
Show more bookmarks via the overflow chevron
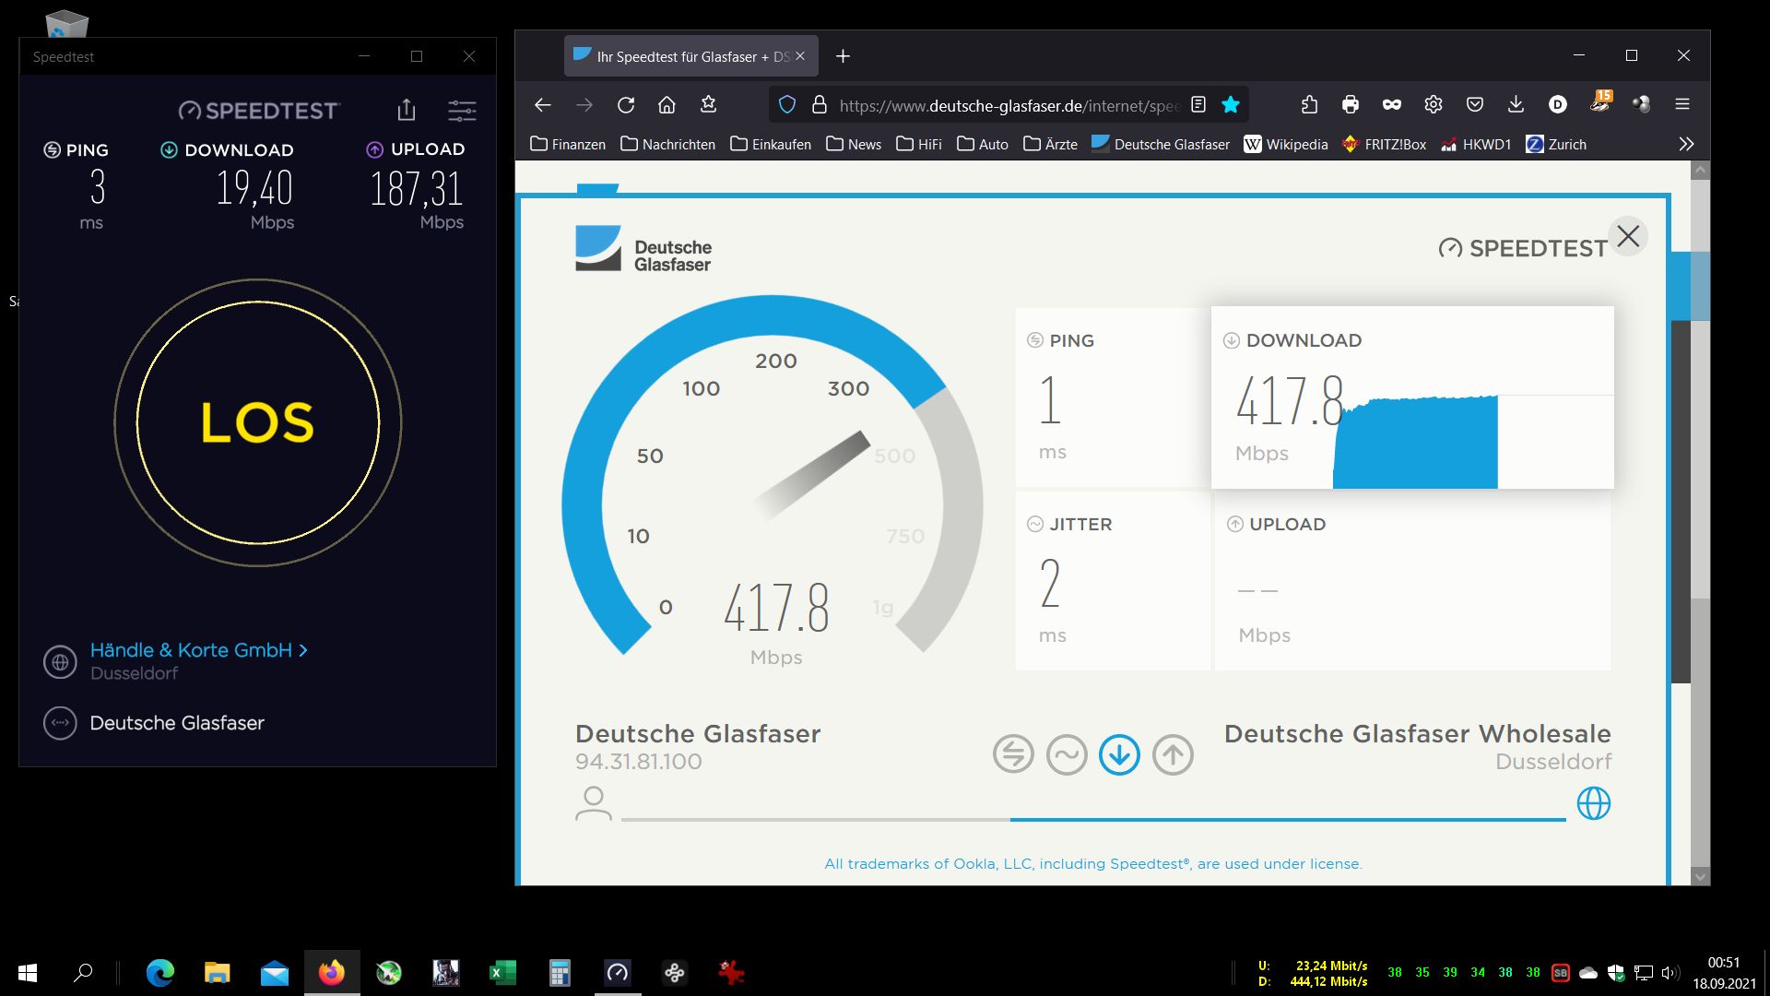tap(1686, 144)
